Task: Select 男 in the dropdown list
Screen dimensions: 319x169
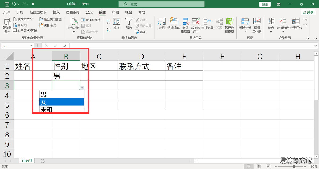Action: tap(62, 94)
